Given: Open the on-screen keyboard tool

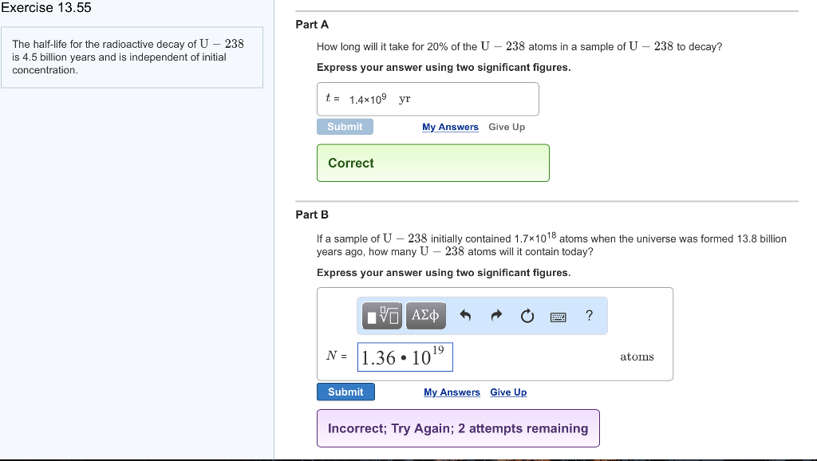Looking at the screenshot, I should click(558, 316).
